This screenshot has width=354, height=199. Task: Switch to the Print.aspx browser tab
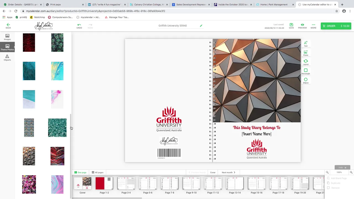click(63, 4)
